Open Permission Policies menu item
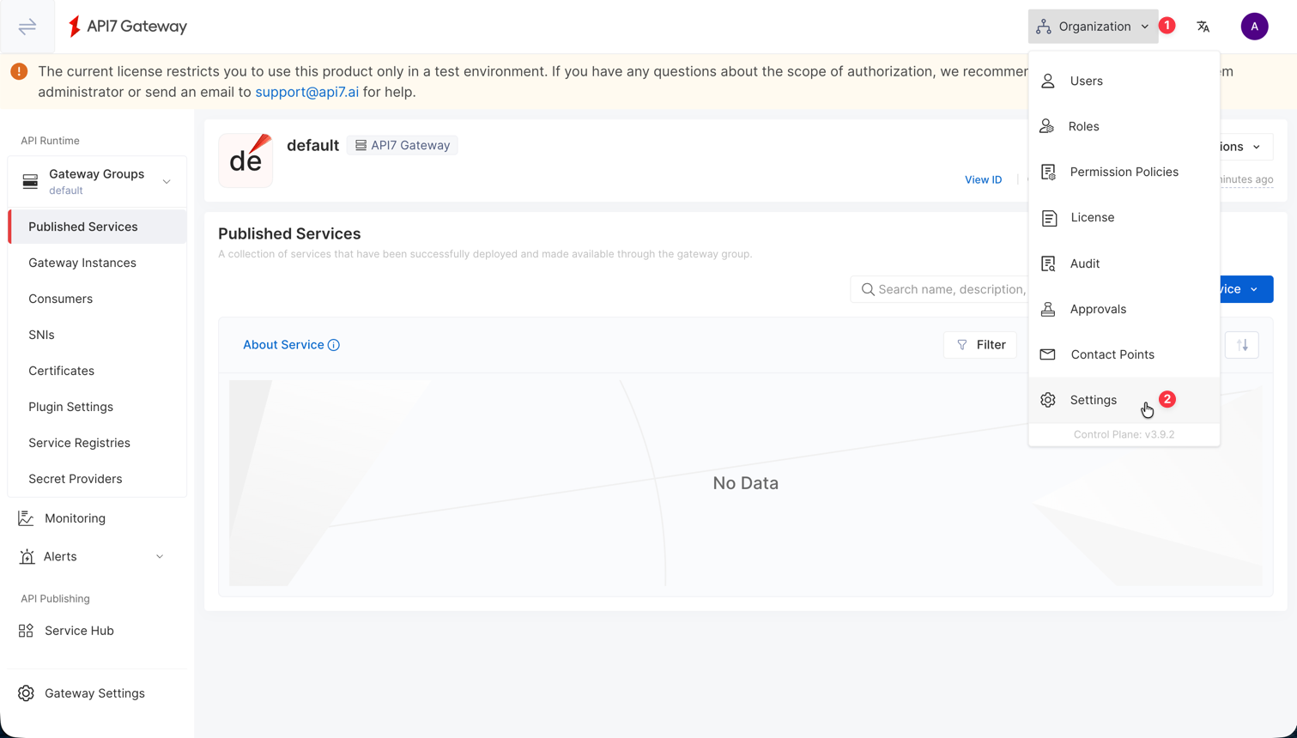This screenshot has width=1297, height=738. (x=1124, y=172)
